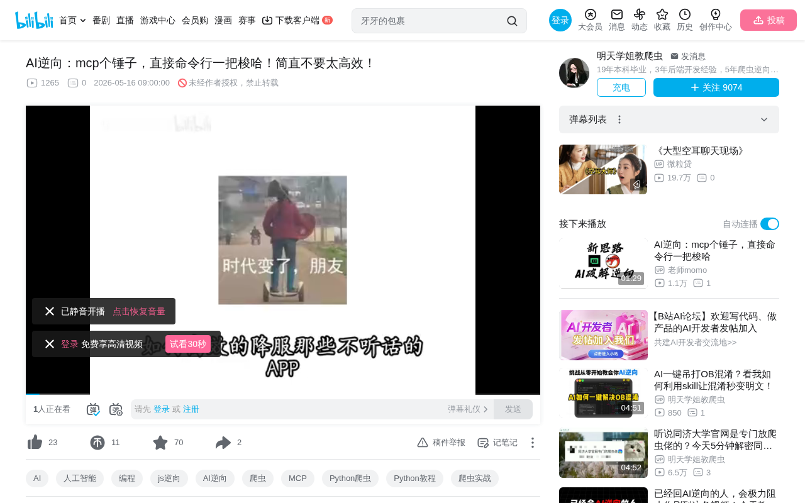The width and height of the screenshot is (805, 503).
Task: Click the uploader avatar 明天学姐教爬虫
Action: (574, 73)
